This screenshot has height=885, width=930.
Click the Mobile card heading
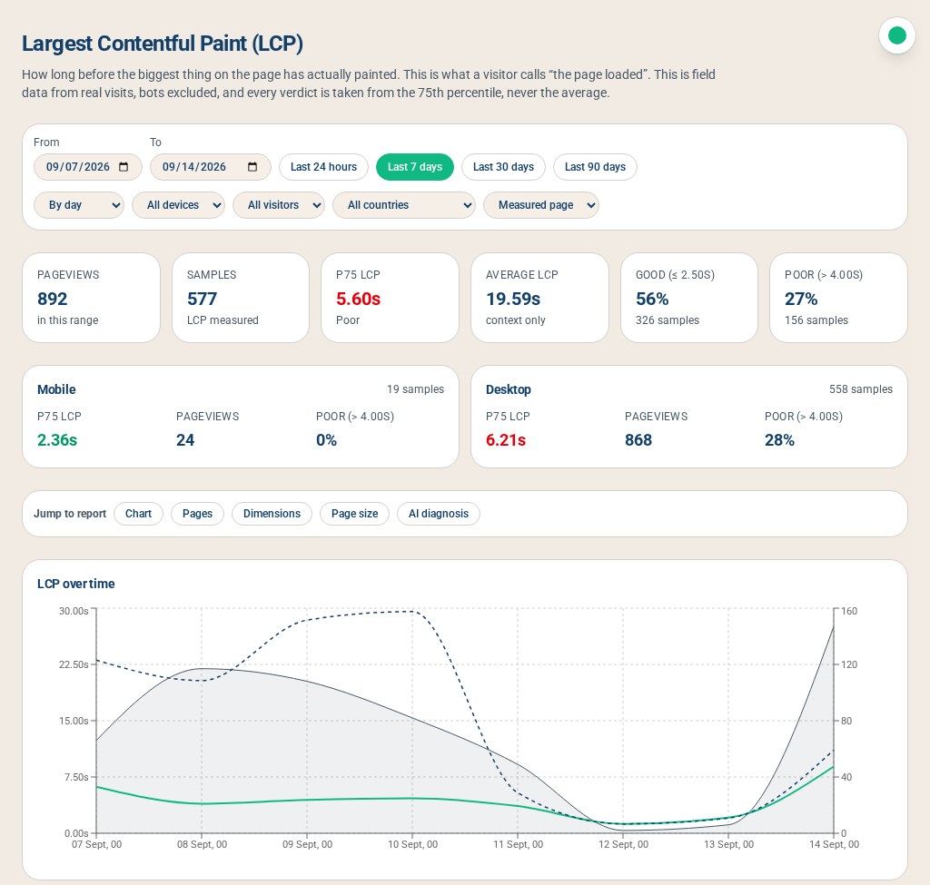(x=56, y=389)
